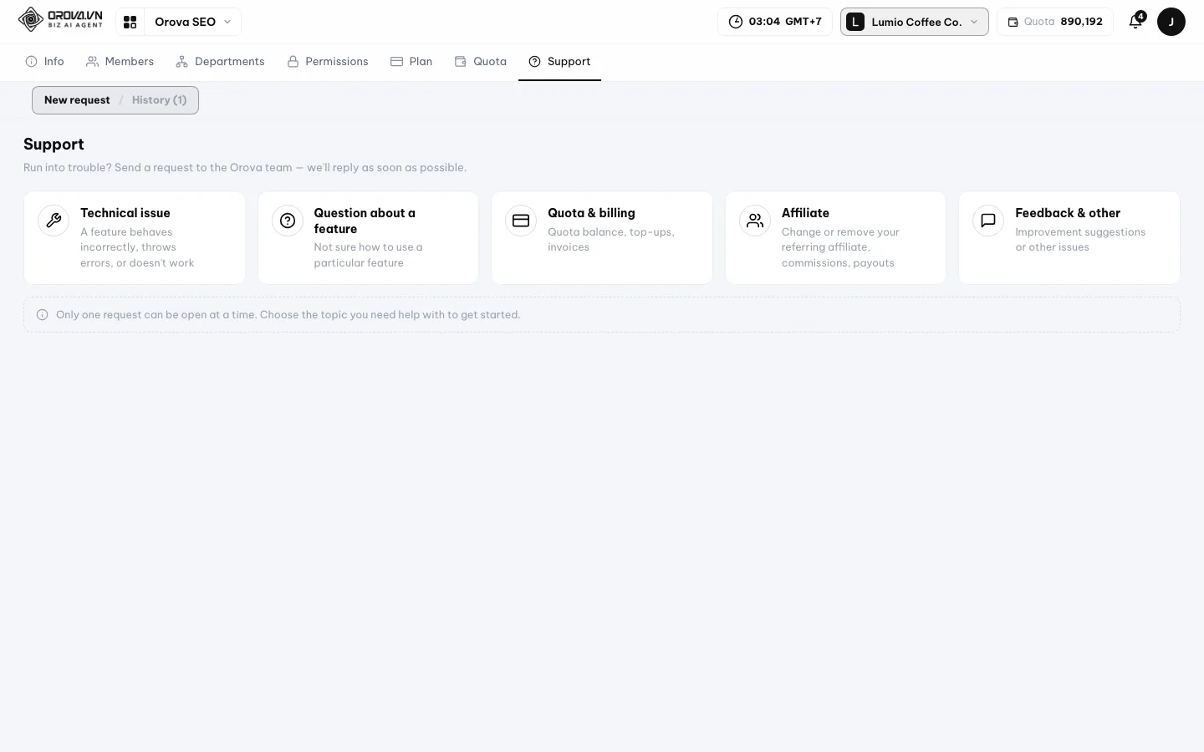The image size is (1204, 752).
Task: Select the Support tab
Action: coord(559,62)
